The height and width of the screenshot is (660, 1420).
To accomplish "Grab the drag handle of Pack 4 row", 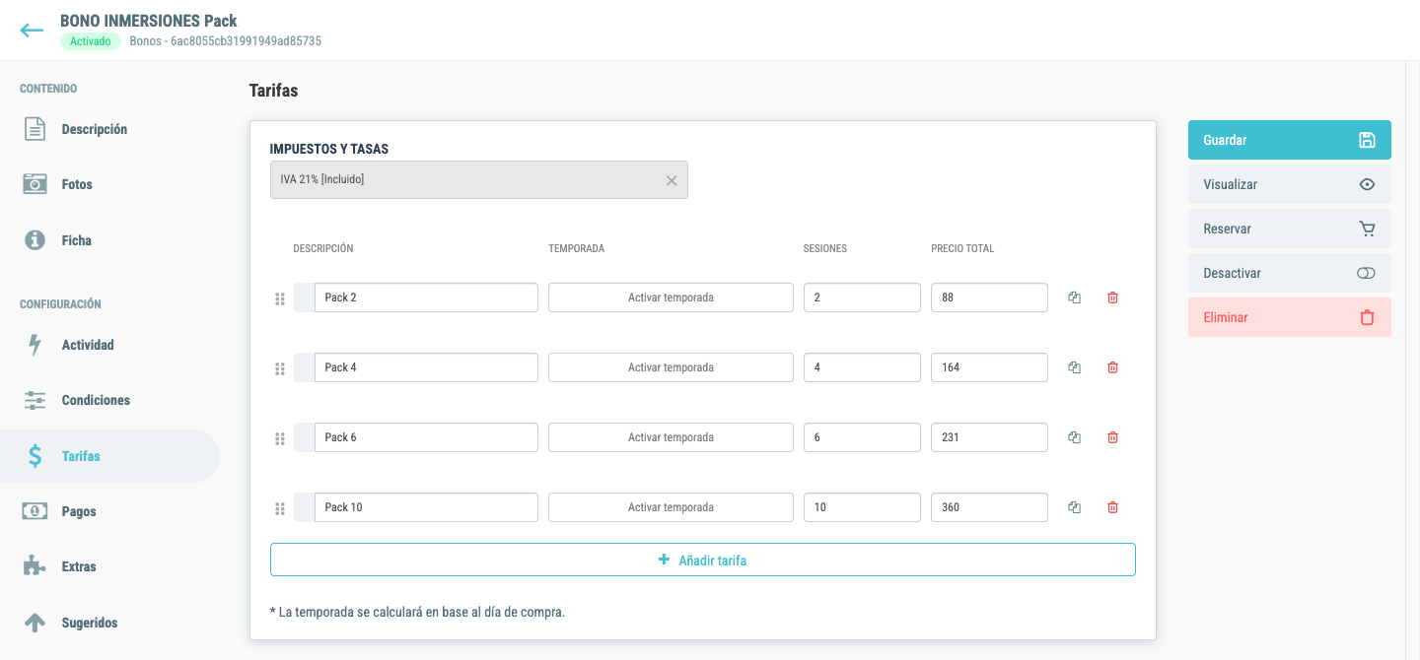I will pyautogui.click(x=280, y=368).
